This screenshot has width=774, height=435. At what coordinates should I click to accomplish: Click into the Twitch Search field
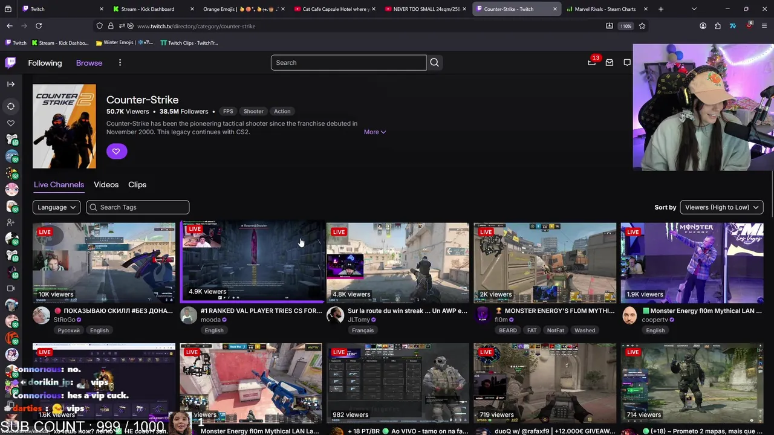click(x=348, y=63)
